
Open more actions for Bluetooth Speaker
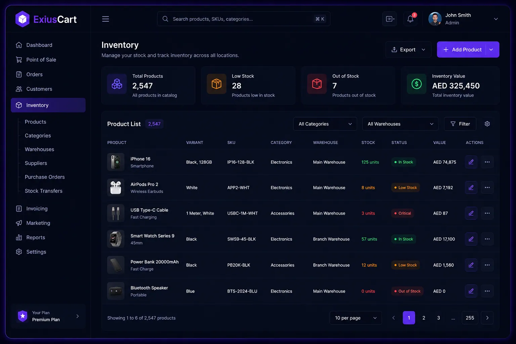click(x=487, y=291)
